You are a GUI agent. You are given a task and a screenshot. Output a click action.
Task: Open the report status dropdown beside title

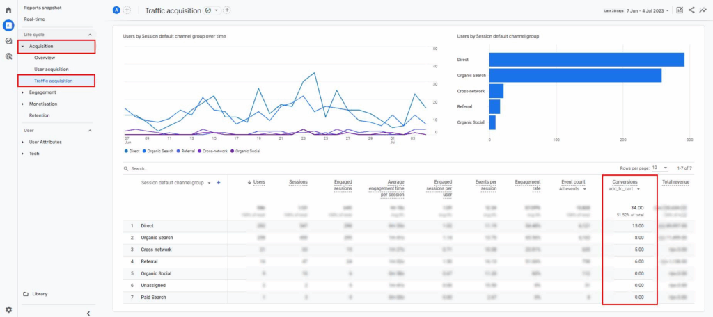(x=212, y=10)
